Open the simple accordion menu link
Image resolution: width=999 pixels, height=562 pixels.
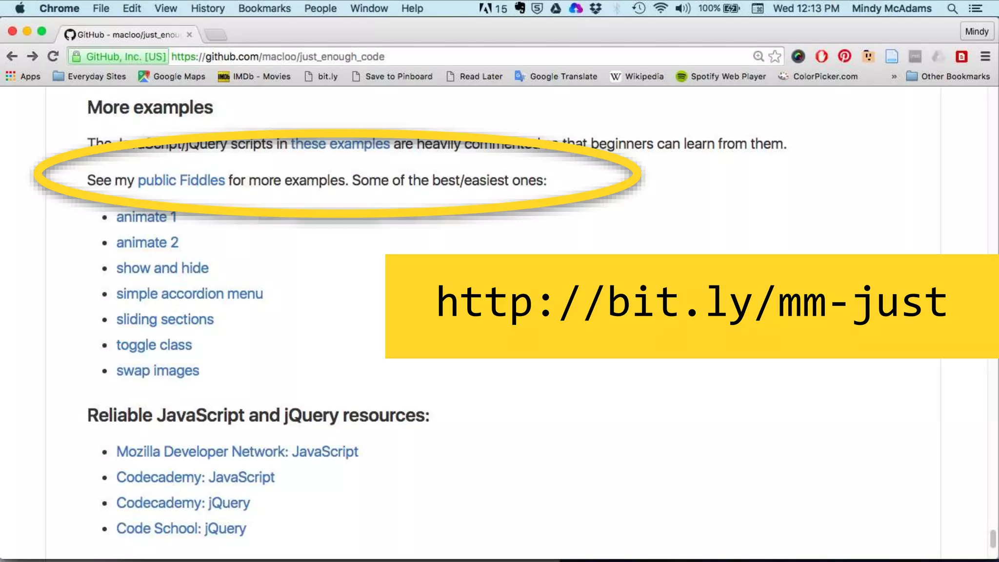click(x=189, y=294)
